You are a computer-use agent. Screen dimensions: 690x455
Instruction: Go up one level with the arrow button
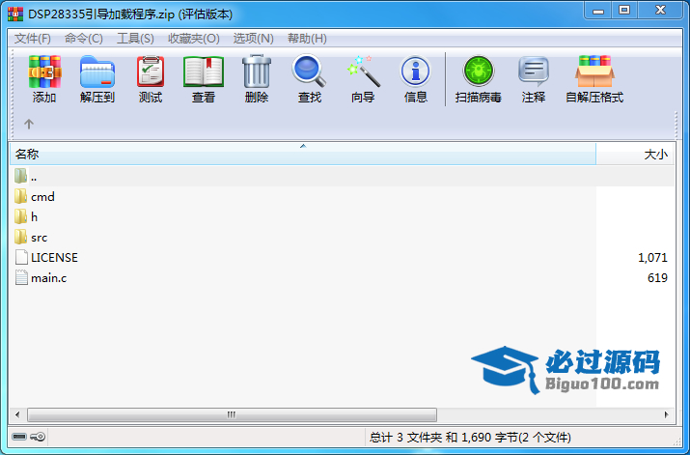pyautogui.click(x=29, y=124)
